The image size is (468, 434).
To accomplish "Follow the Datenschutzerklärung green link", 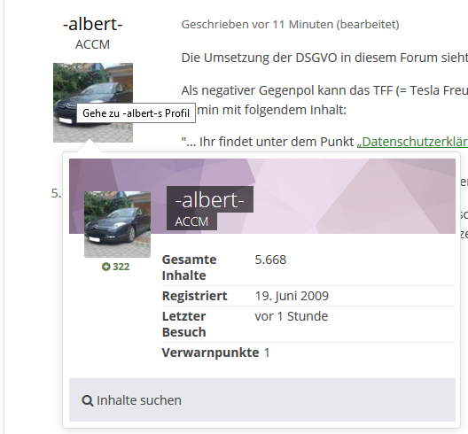I will (x=412, y=142).
